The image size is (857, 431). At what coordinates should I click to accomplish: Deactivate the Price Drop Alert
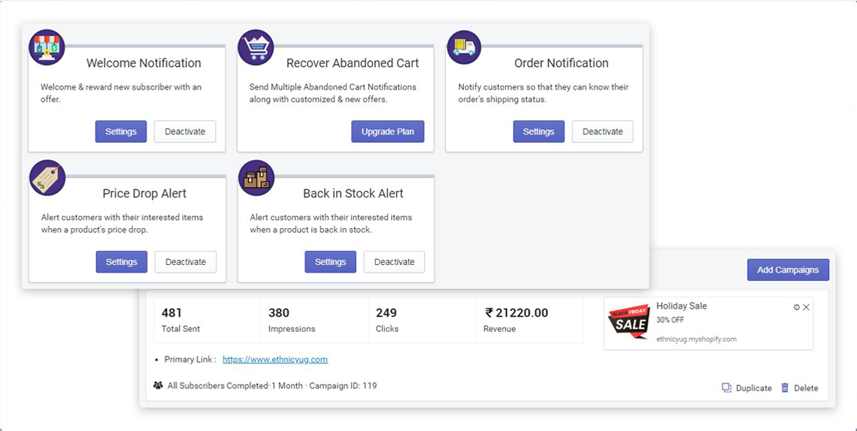click(186, 262)
